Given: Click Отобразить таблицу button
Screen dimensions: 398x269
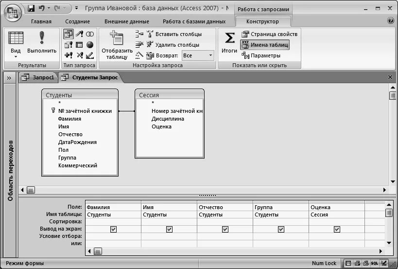Looking at the screenshot, I should coord(117,45).
